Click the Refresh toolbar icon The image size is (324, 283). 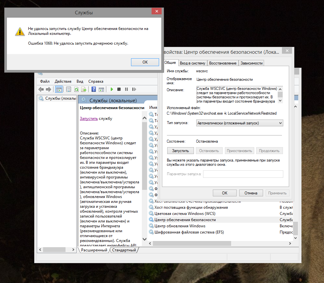pos(76,89)
